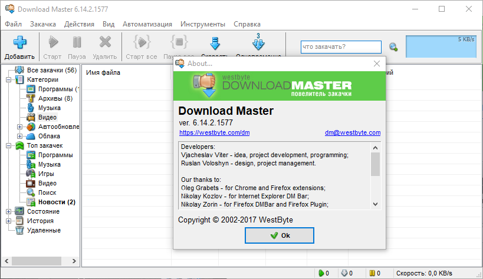Open the Вид menu
The width and height of the screenshot is (483, 279).
109,24
